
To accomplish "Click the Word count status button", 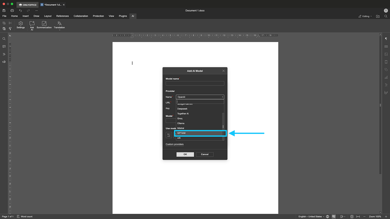I will coord(25,216).
